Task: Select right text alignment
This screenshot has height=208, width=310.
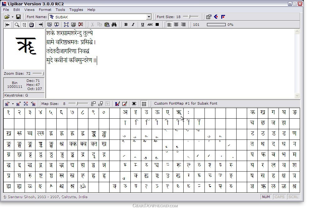Action: (183, 25)
